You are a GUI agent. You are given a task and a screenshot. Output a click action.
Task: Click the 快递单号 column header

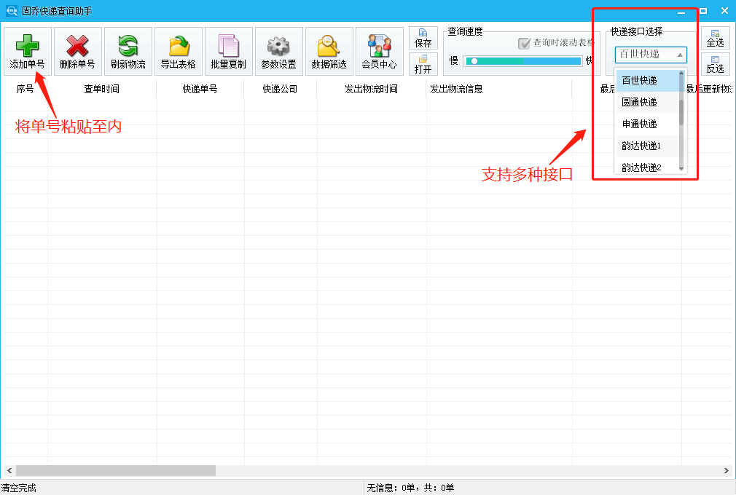(x=200, y=89)
